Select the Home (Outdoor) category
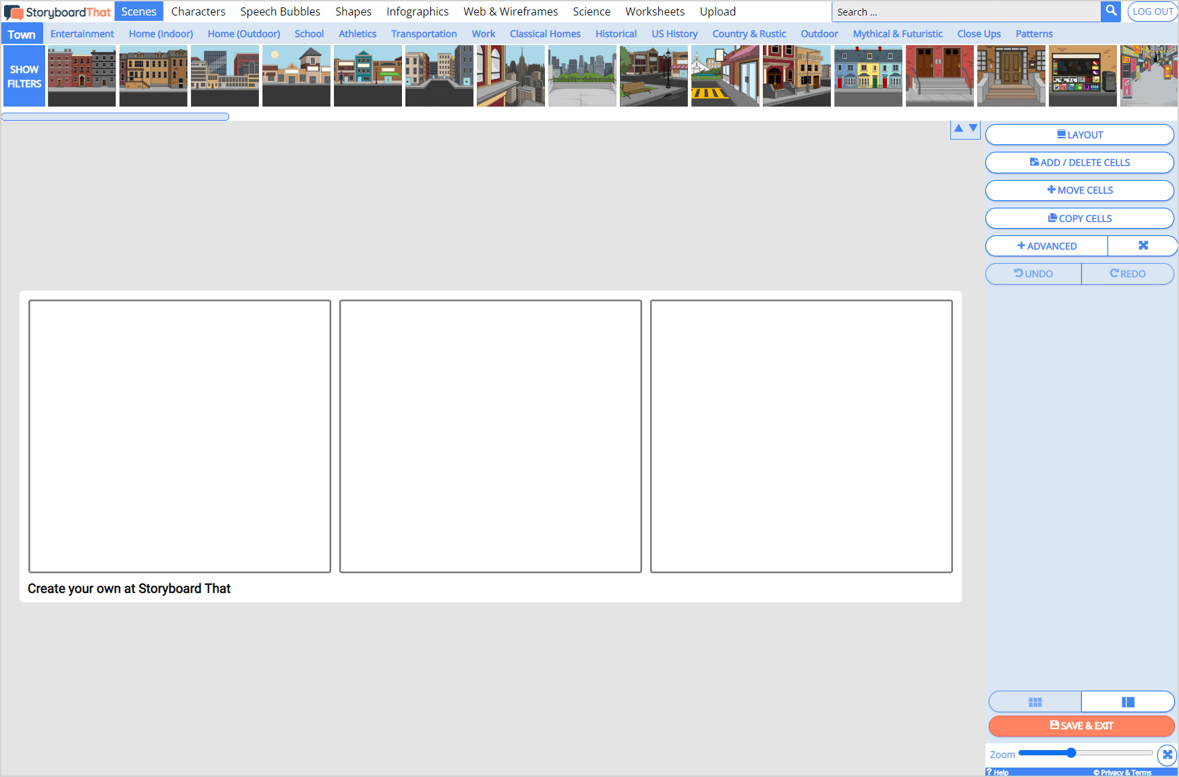The height and width of the screenshot is (777, 1179). pyautogui.click(x=244, y=34)
